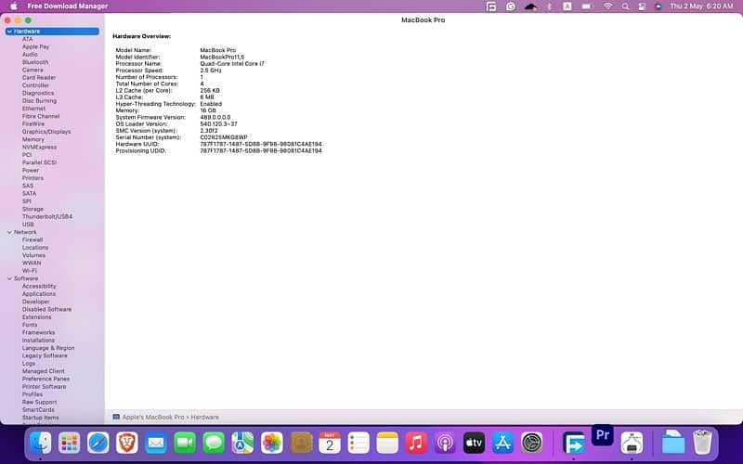Image resolution: width=743 pixels, height=464 pixels.
Task: Open Brave browser in the dock
Action: pos(126,443)
